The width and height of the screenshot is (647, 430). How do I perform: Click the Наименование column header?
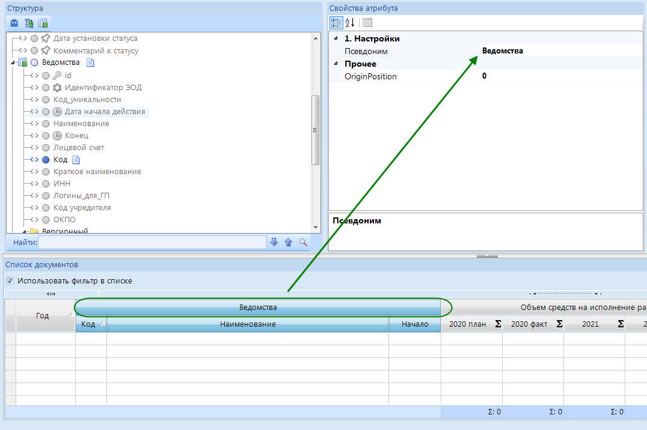[247, 324]
